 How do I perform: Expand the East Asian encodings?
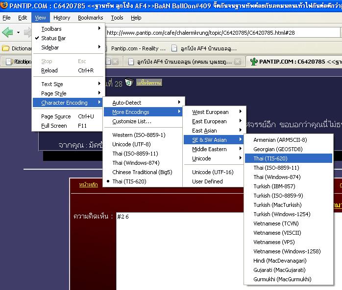214,131
